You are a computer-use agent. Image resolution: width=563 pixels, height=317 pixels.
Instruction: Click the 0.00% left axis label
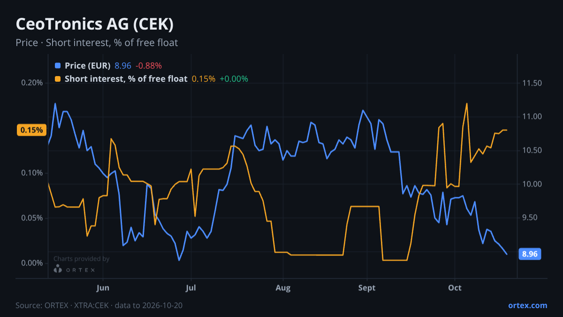point(32,263)
